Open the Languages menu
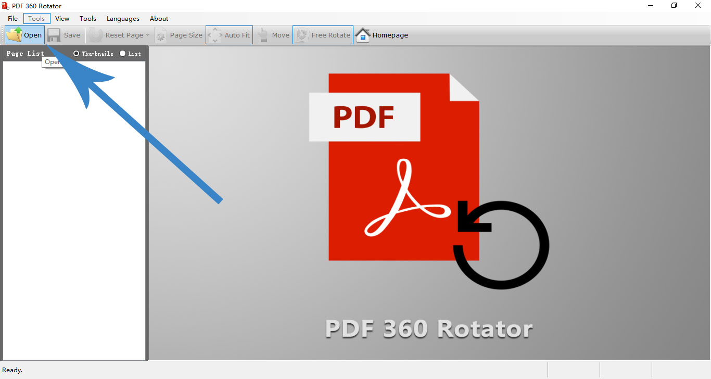 [x=122, y=18]
